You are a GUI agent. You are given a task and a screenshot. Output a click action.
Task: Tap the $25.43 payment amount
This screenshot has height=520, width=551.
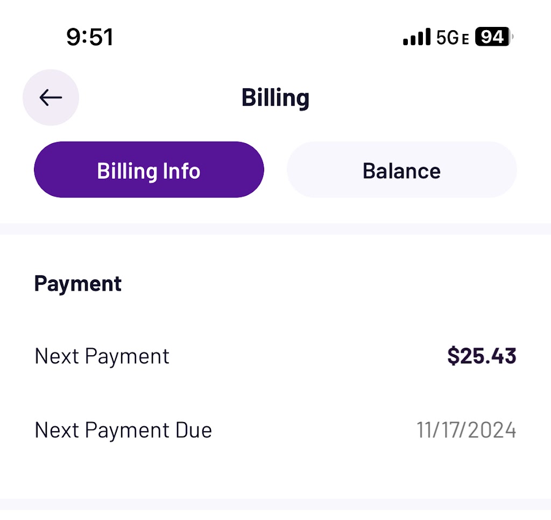482,356
